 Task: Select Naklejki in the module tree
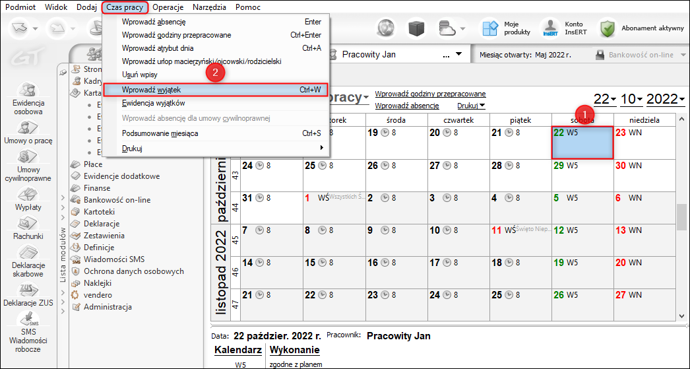click(x=97, y=283)
